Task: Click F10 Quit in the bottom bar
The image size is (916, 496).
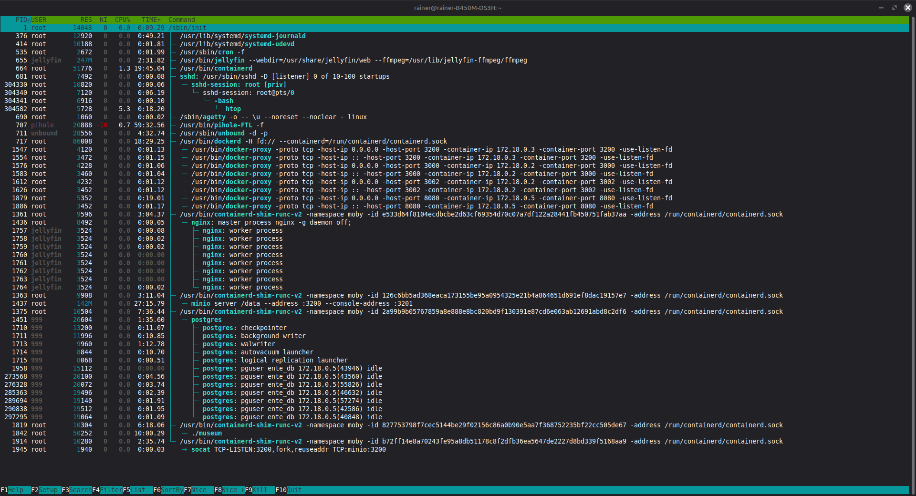Action: tap(293, 490)
